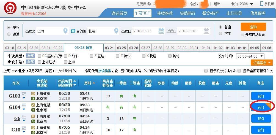Click the orange 查询 search button
Viewport: 276px width, 135px height.
[253, 27]
